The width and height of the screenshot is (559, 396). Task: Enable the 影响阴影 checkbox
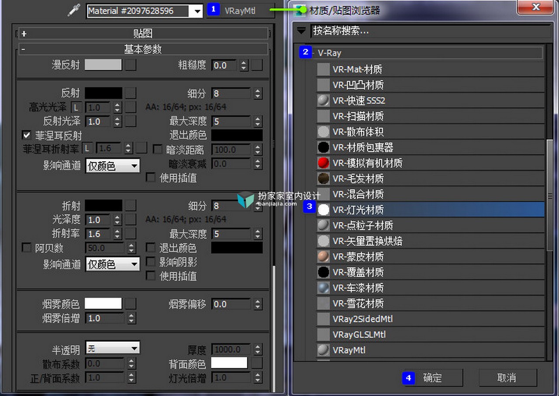click(x=151, y=262)
